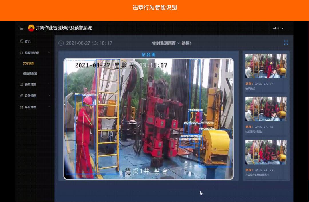Click the 袖子挽起 violation description
309x202 pixels.
tap(250, 88)
